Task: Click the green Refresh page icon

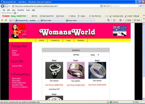Action: tap(105, 6)
